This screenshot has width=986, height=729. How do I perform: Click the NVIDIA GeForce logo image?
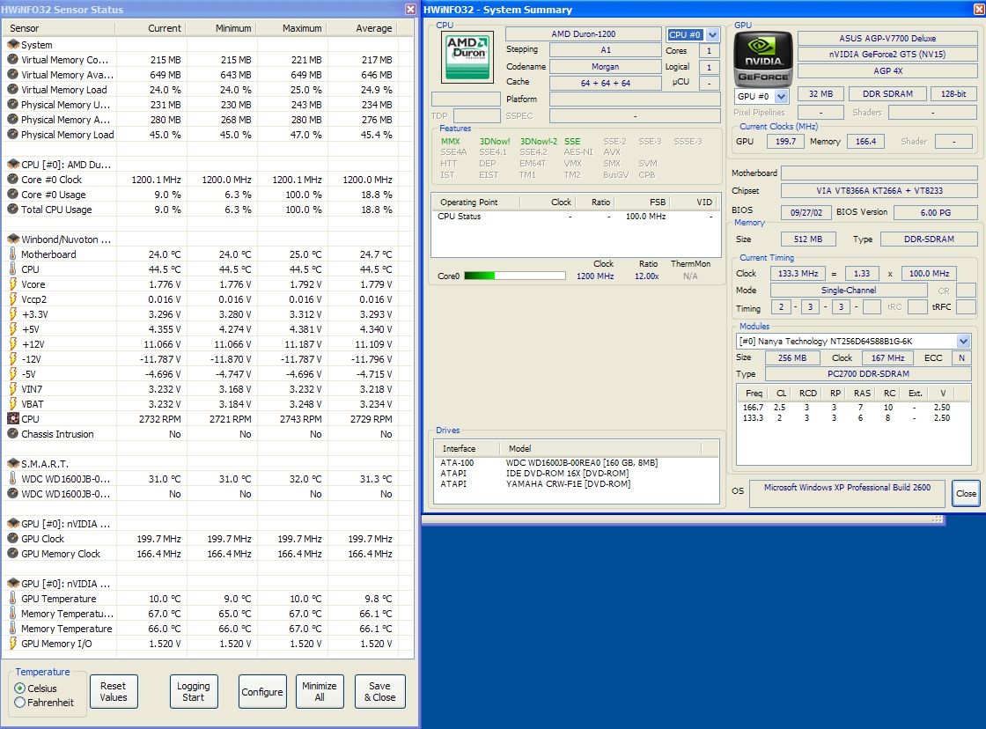click(762, 58)
